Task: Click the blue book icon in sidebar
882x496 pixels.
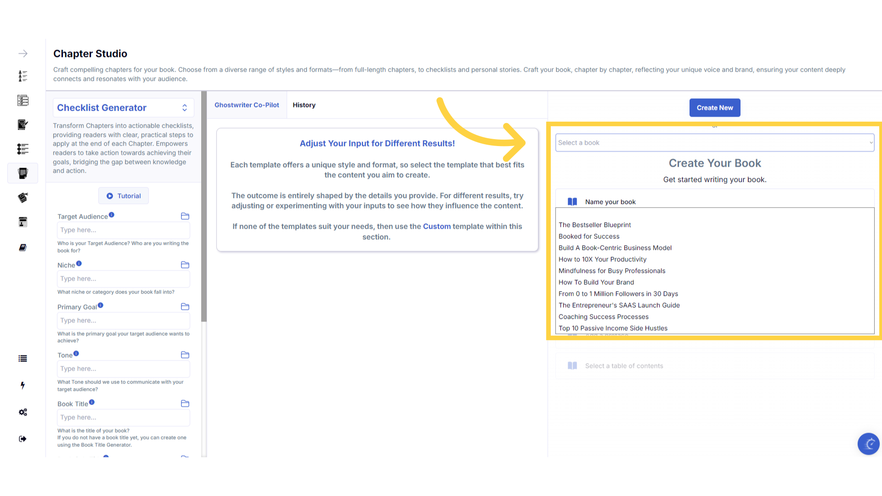Action: pos(23,248)
